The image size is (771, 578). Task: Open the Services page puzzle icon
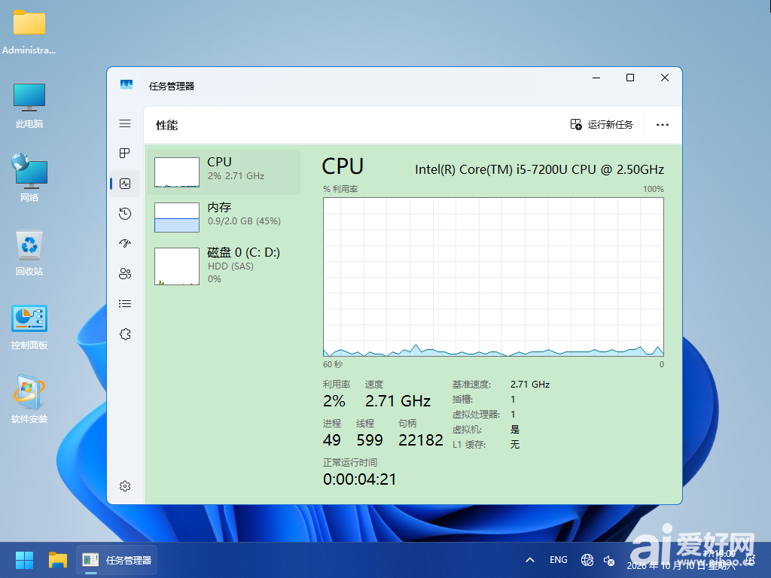point(125,334)
